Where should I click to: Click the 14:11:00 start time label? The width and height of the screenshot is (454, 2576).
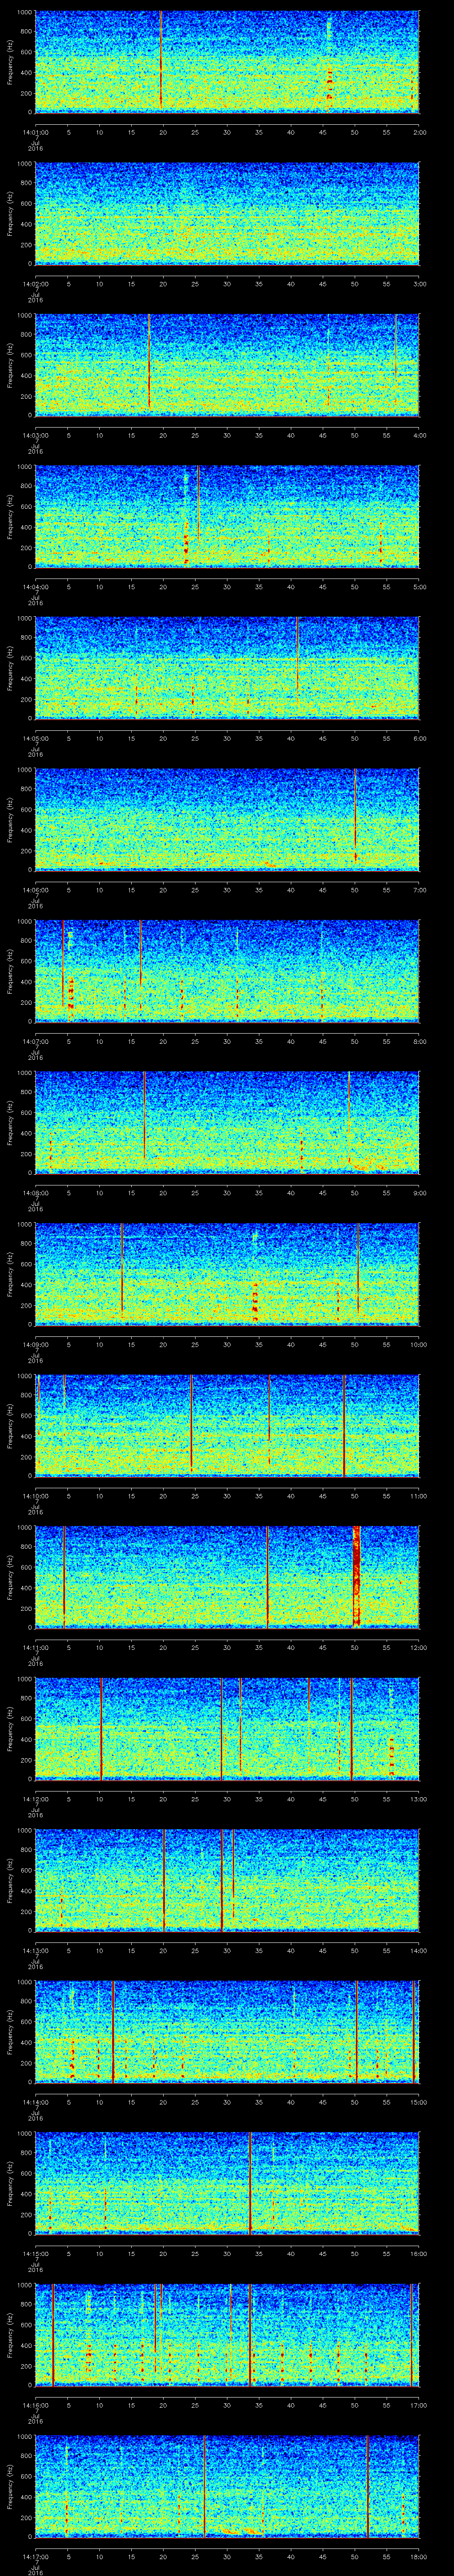point(35,1647)
